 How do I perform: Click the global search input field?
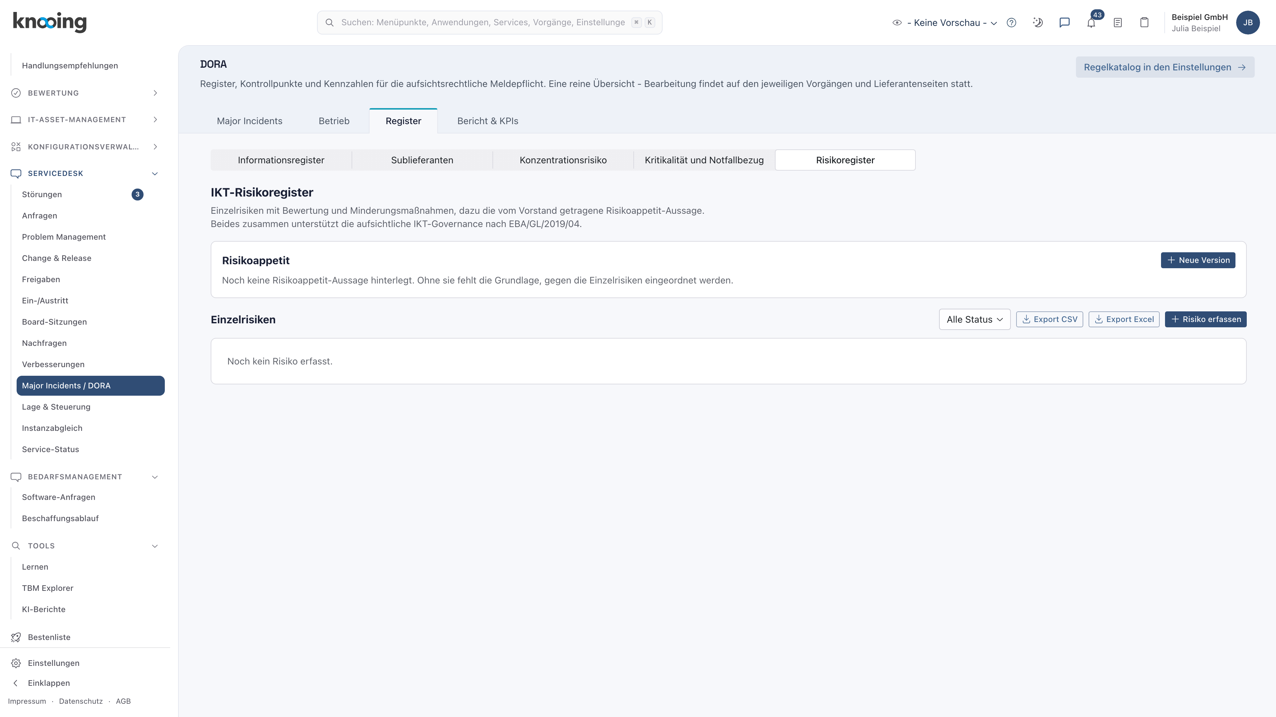[489, 23]
